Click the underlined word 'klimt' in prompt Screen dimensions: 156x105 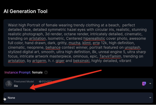tap(87, 43)
